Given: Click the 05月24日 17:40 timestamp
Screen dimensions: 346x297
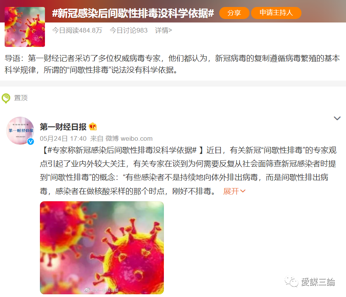Looking at the screenshot, I should [x=63, y=138].
